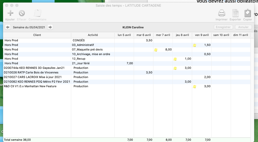Click the Effacer toolbar icon
The height and width of the screenshot is (142, 258).
pos(22,13)
